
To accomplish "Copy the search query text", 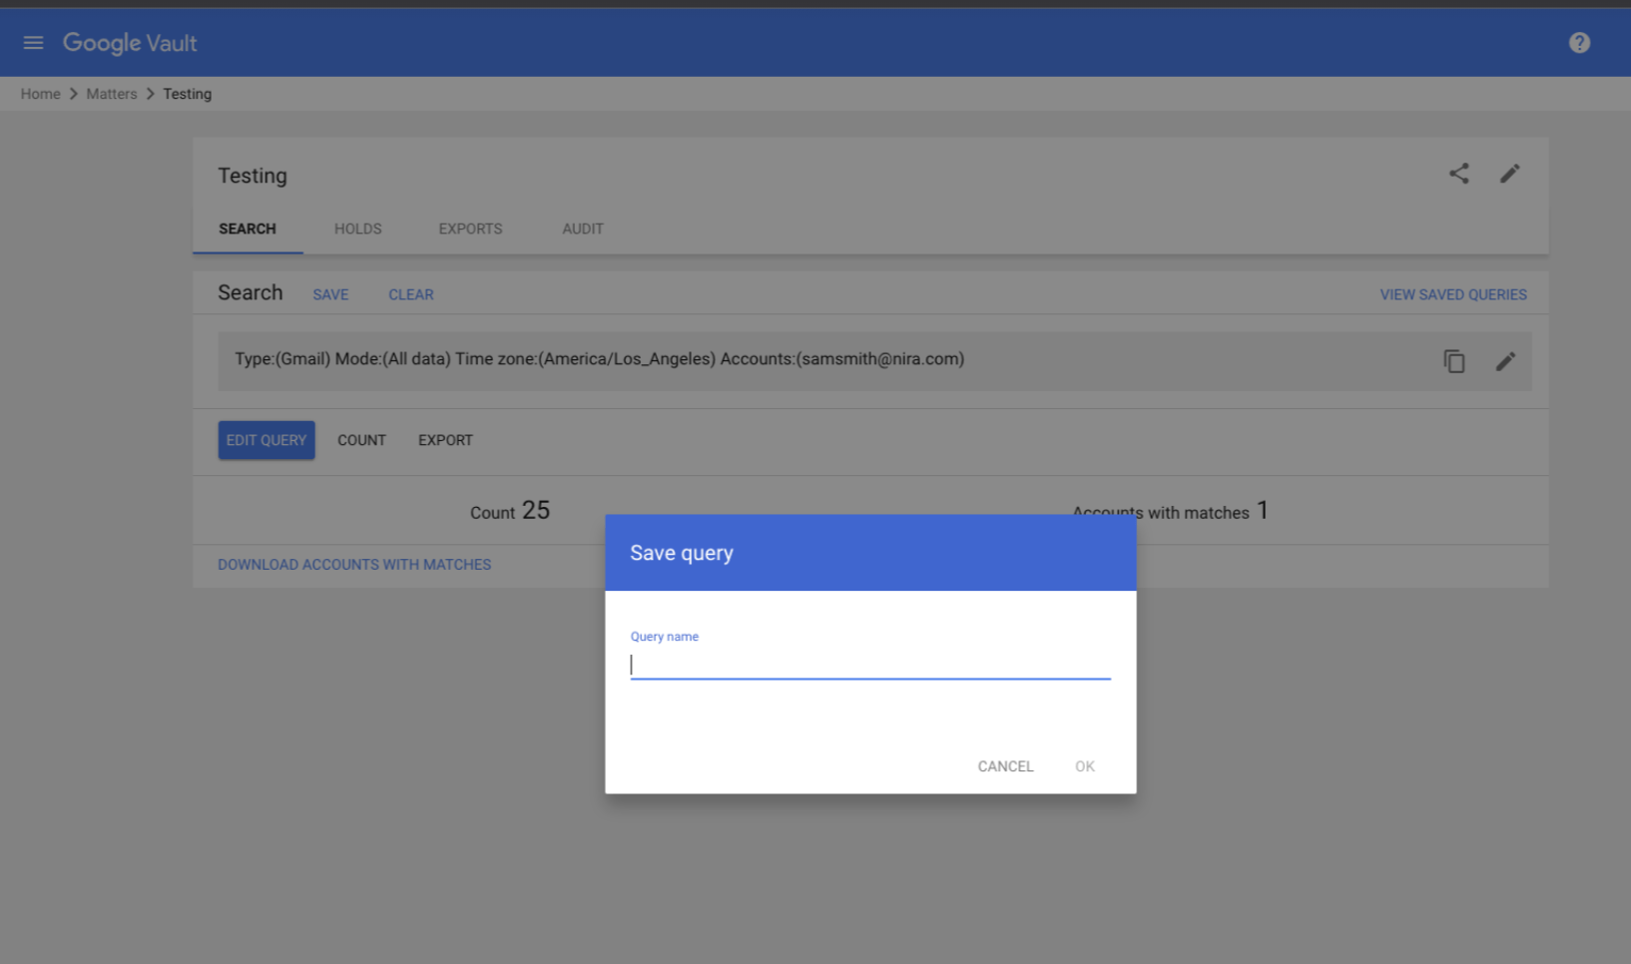I will (1454, 361).
